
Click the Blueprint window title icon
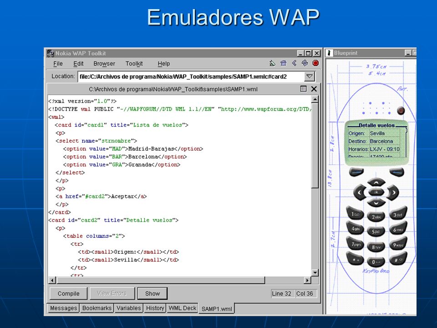(x=329, y=53)
